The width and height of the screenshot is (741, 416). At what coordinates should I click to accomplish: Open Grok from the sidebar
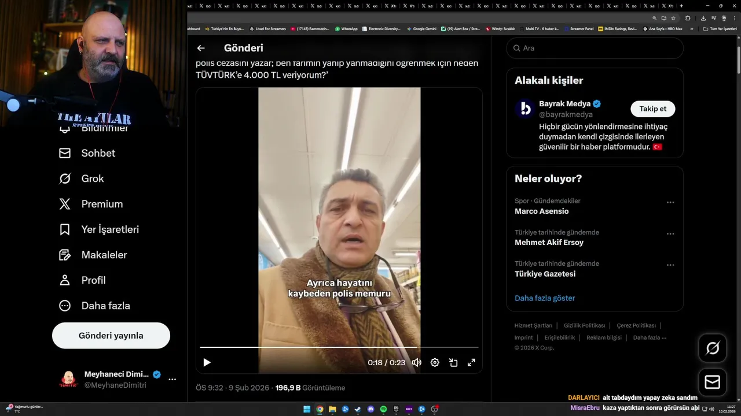click(x=81, y=179)
